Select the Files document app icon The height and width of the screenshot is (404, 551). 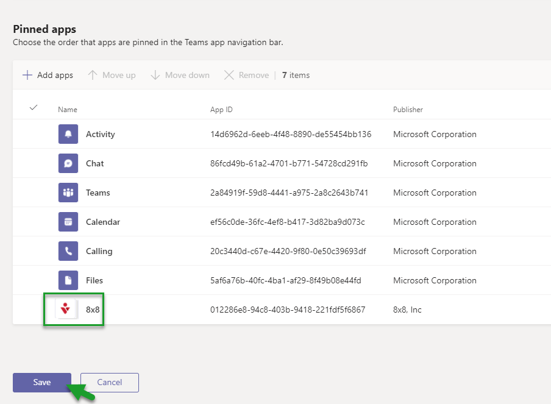(x=68, y=280)
